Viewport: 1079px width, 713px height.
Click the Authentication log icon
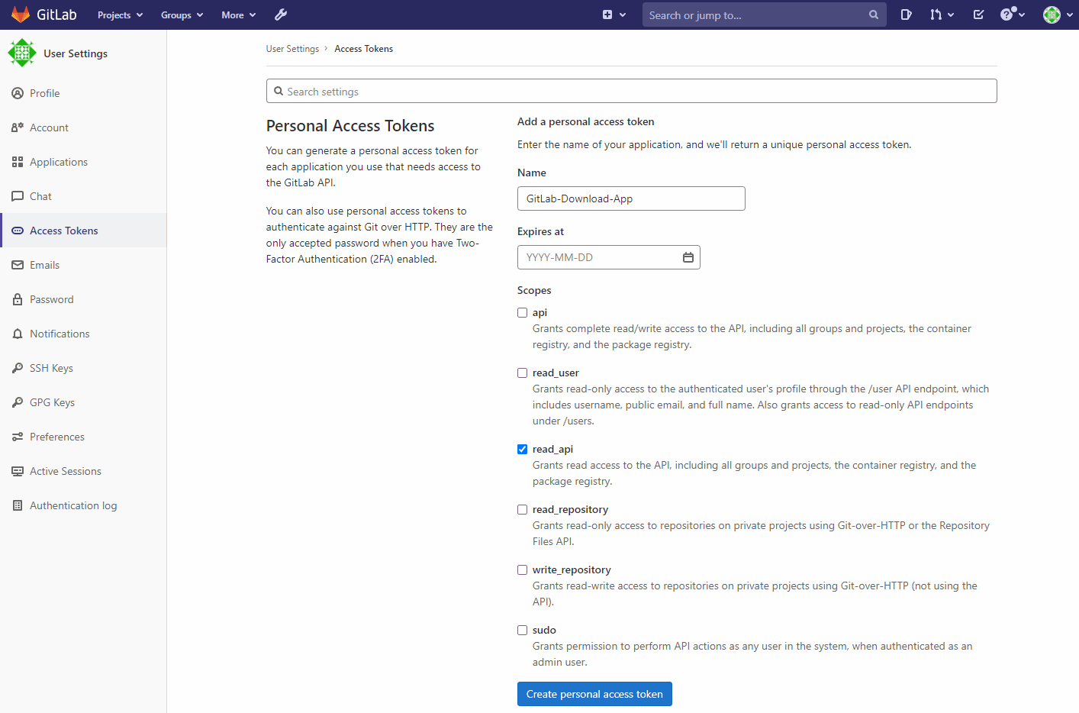[18, 505]
